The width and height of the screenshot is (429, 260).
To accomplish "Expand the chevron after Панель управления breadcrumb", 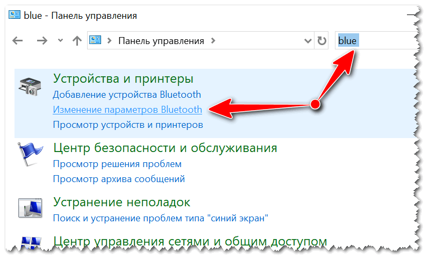I will tap(213, 41).
